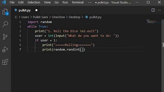Image resolution: width=164 pixels, height=92 pixels.
Task: Click the "=====Rolling=======" string
Action: [x=73, y=45]
